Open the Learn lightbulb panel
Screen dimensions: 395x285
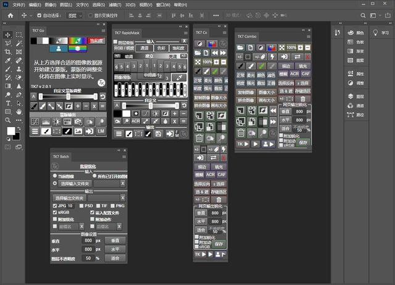(x=375, y=33)
